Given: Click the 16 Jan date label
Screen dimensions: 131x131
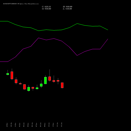Looking at the screenshot, I should pos(62,125).
